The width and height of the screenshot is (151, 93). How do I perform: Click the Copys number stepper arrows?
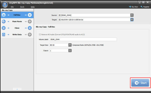(x=70, y=51)
